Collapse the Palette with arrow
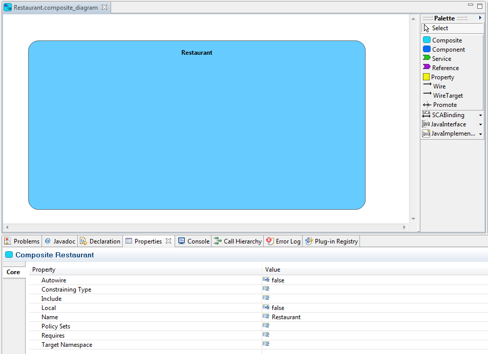This screenshot has width=488, height=354. click(x=480, y=18)
